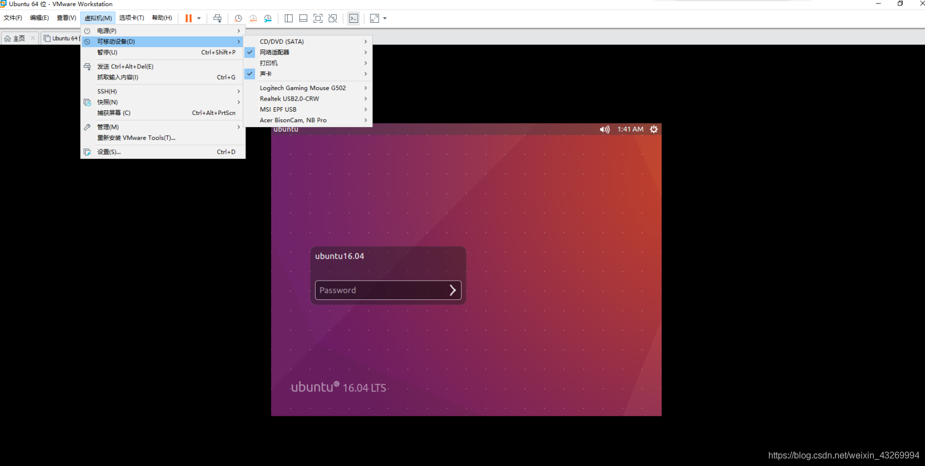The height and width of the screenshot is (466, 925).
Task: Choose 捕获屏幕 (C) entry
Action: (x=163, y=113)
